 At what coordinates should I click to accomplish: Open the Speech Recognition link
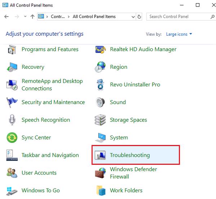[46, 120]
